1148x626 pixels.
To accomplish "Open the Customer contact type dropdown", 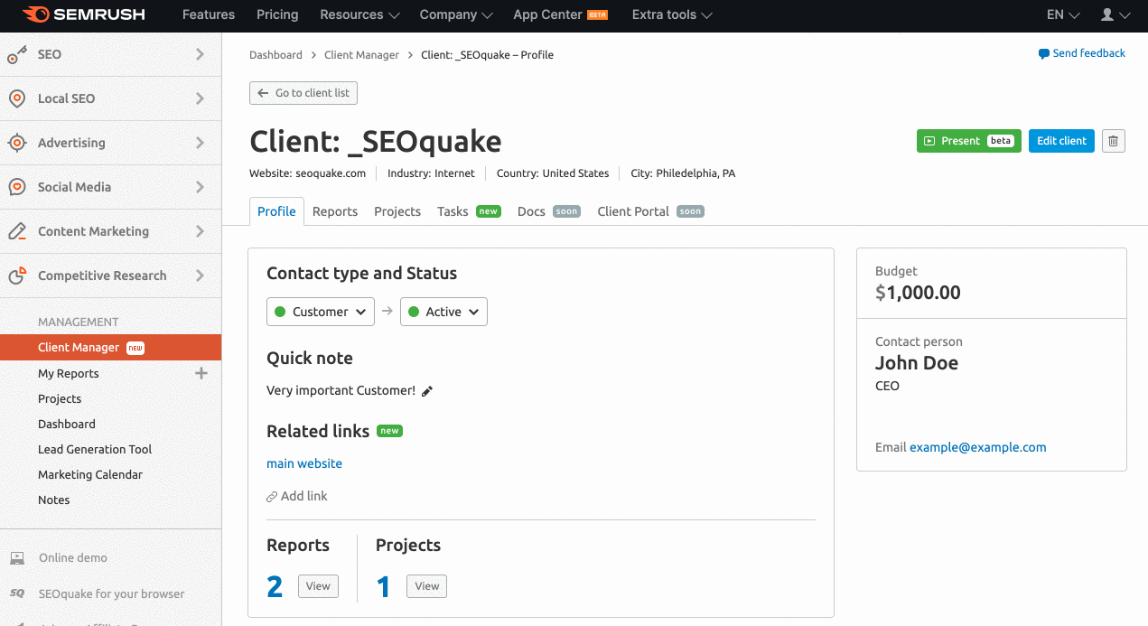I will click(321, 312).
